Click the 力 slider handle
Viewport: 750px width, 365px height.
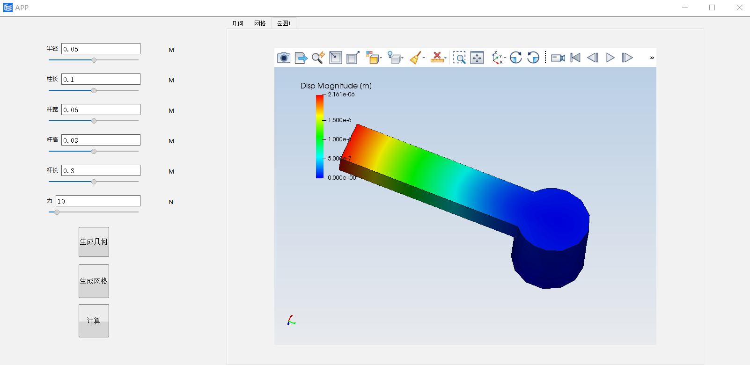pyautogui.click(x=57, y=212)
